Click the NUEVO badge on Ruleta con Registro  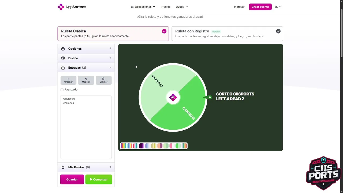coord(216,32)
